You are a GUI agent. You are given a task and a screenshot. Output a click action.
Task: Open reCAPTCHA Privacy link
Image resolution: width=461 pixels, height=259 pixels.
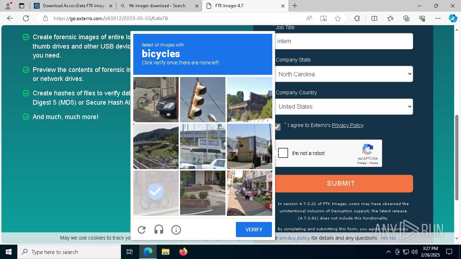click(362, 163)
